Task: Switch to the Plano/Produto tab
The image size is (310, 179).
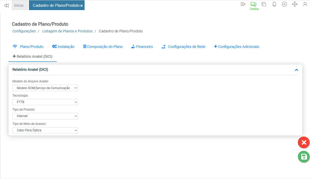Action: pyautogui.click(x=28, y=47)
